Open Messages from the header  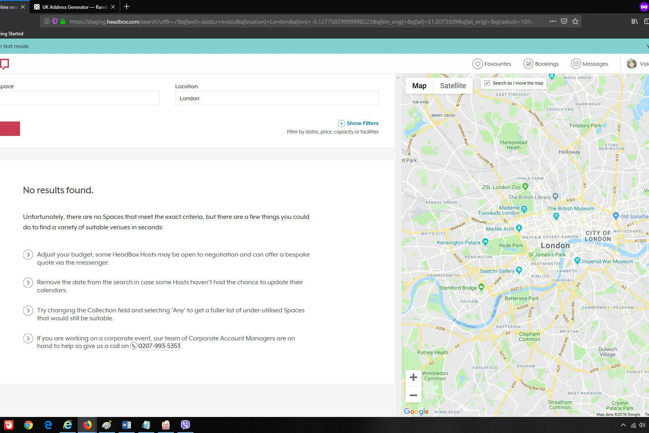coord(576,64)
